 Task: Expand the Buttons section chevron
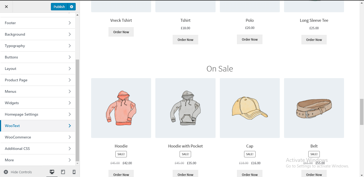click(x=70, y=57)
